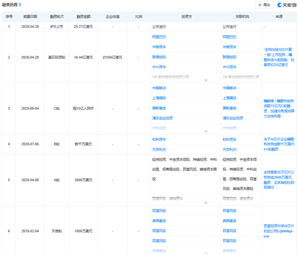Expand investor list in A轮 row
This screenshot has width=299, height=254.
pos(206,203)
